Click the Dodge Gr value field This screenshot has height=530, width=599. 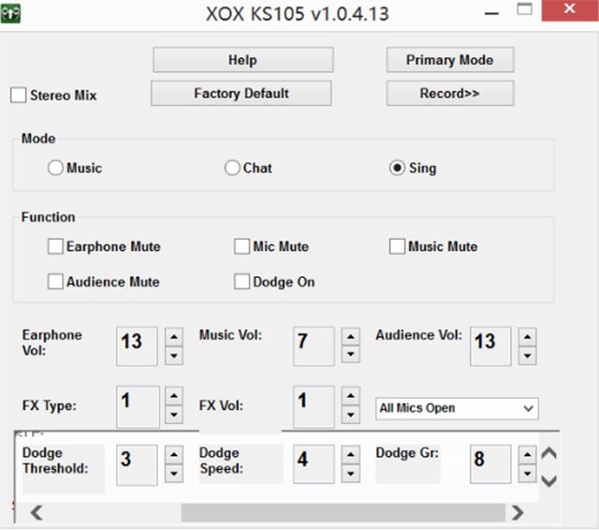[x=490, y=464]
